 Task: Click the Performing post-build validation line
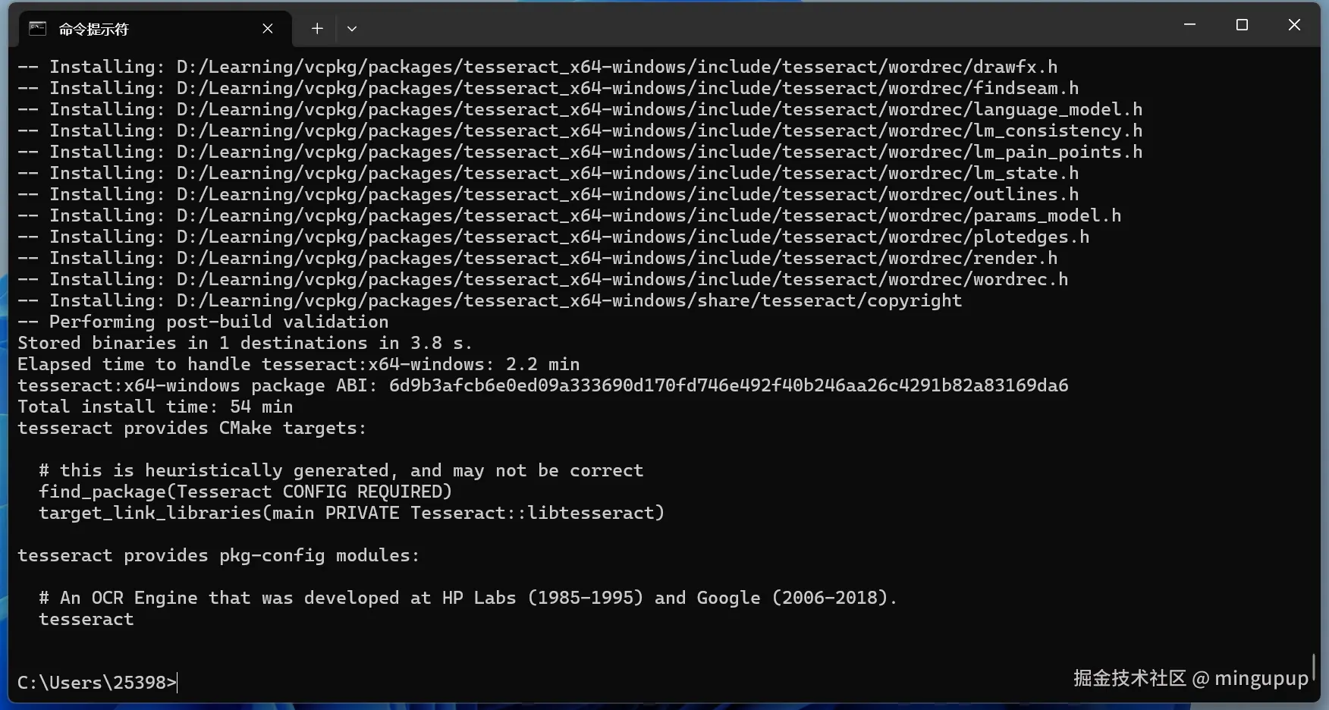pos(203,322)
